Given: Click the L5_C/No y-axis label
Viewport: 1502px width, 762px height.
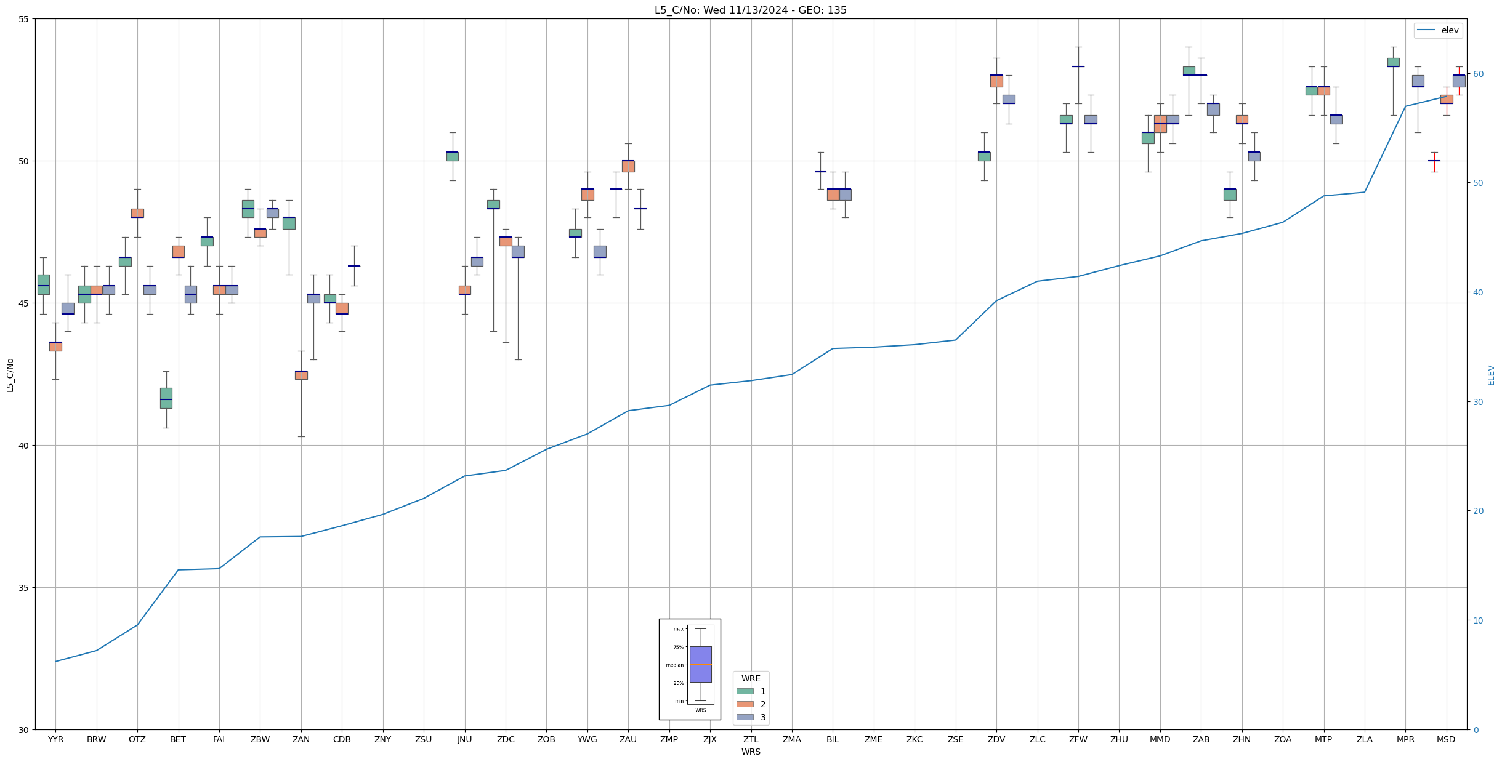Looking at the screenshot, I should point(10,375).
